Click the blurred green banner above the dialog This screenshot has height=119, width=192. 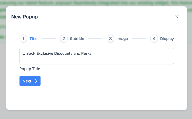tap(96, 3)
